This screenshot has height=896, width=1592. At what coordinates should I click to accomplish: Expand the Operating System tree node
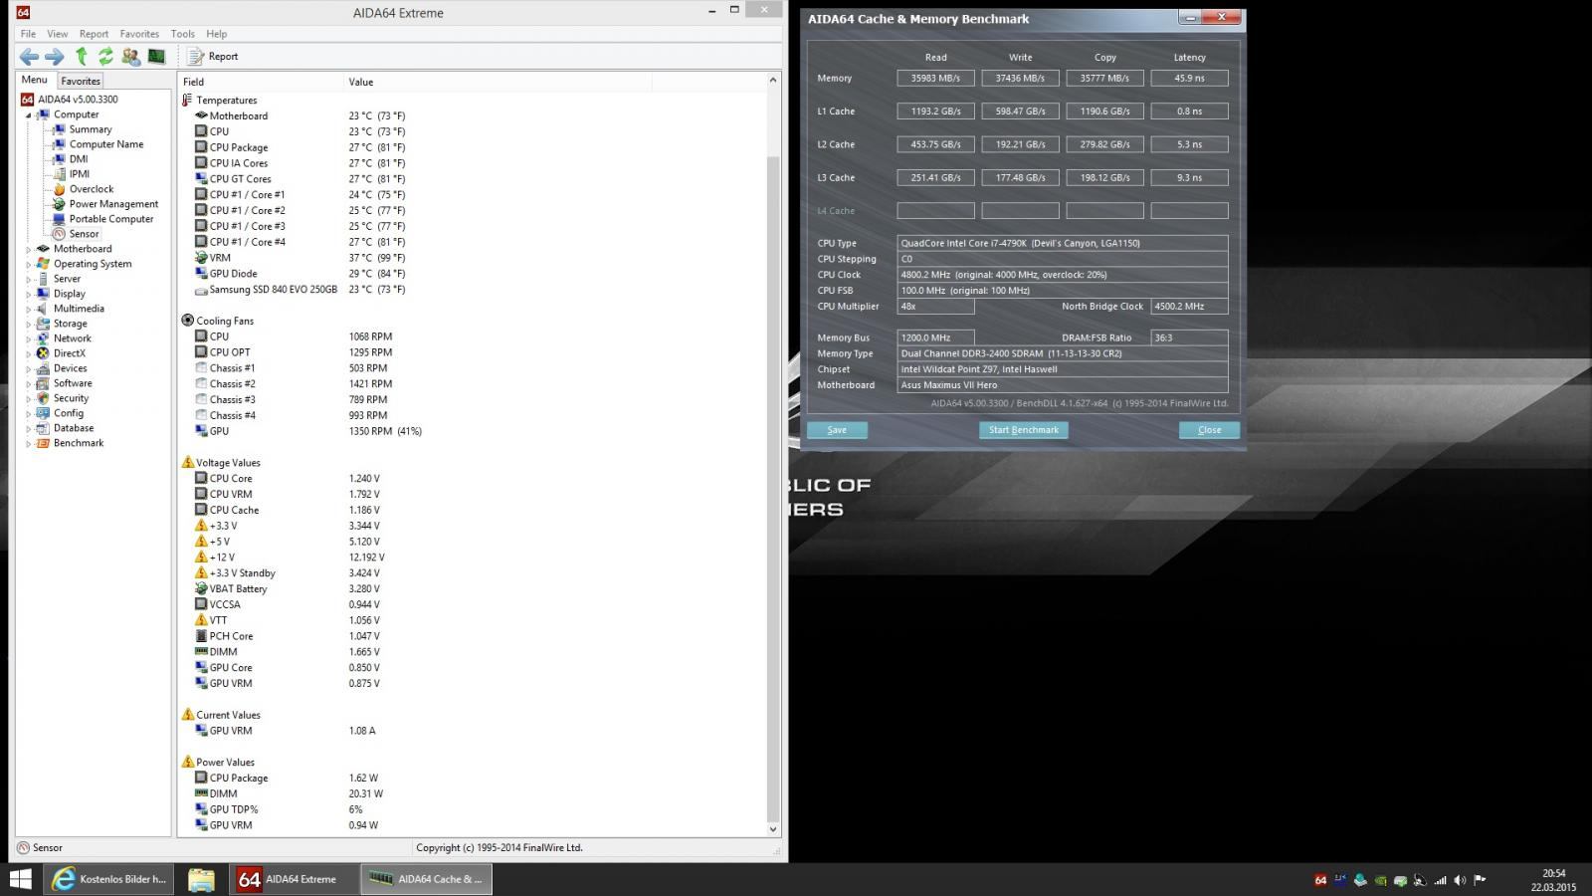click(28, 265)
